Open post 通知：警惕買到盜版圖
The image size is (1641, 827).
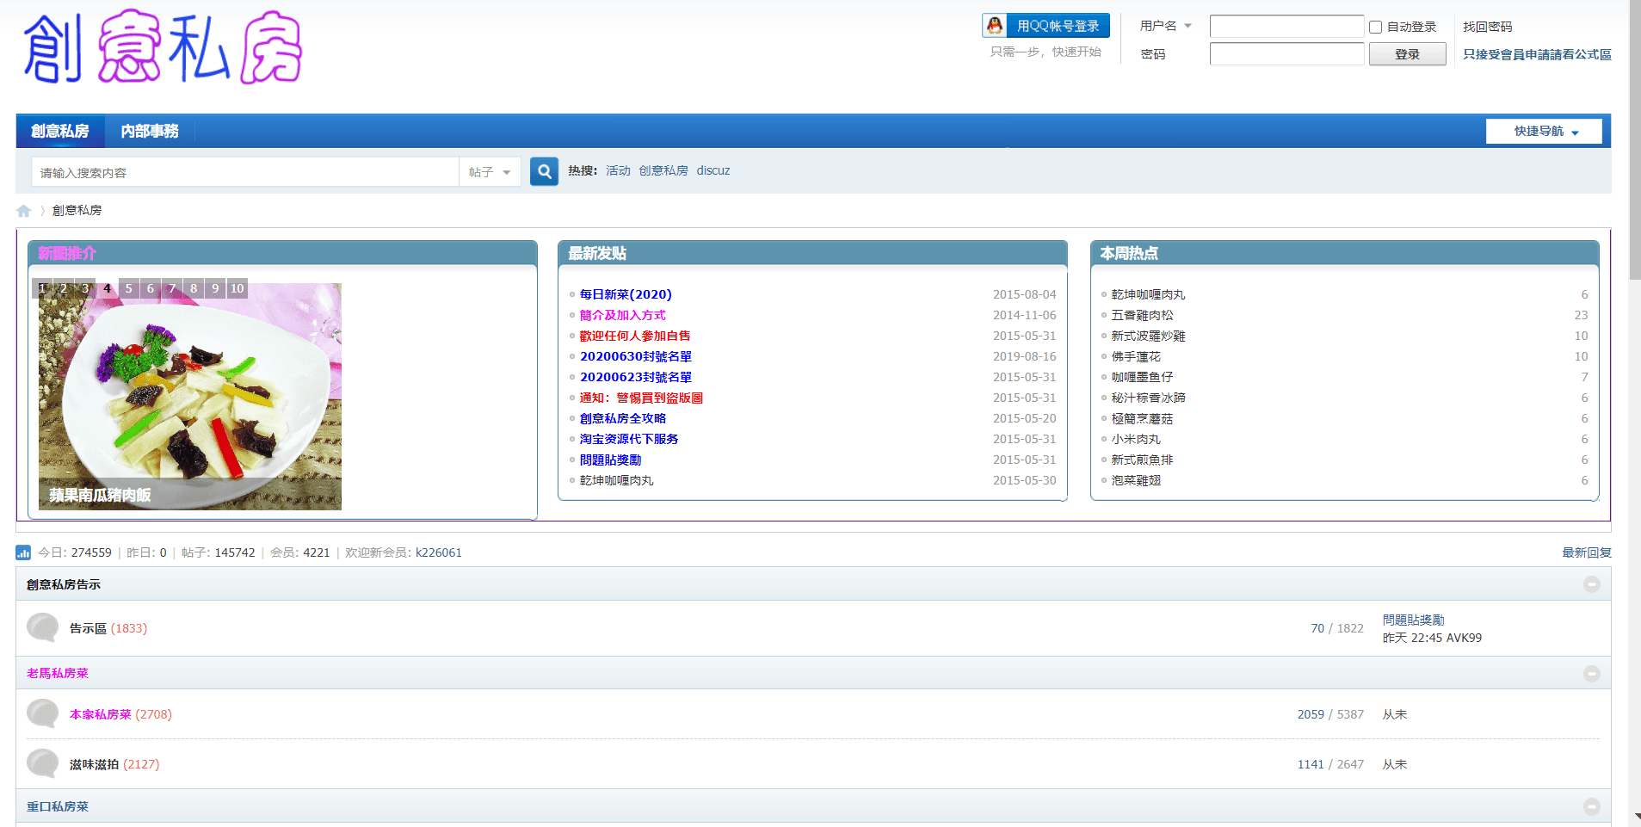tap(641, 398)
